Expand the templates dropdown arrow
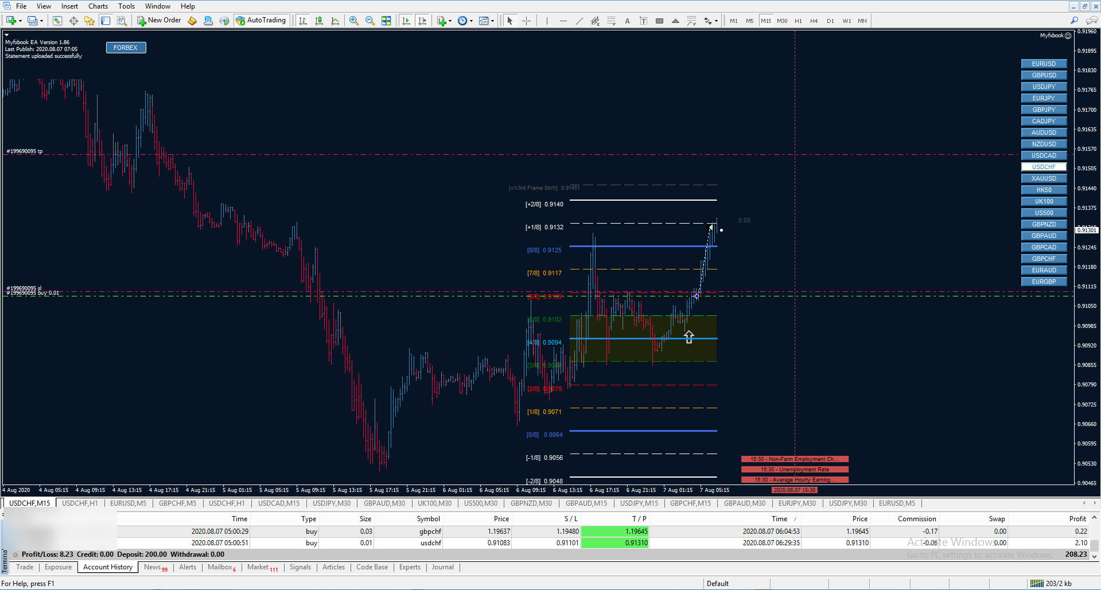Screen dimensions: 1101x590 click(x=492, y=21)
